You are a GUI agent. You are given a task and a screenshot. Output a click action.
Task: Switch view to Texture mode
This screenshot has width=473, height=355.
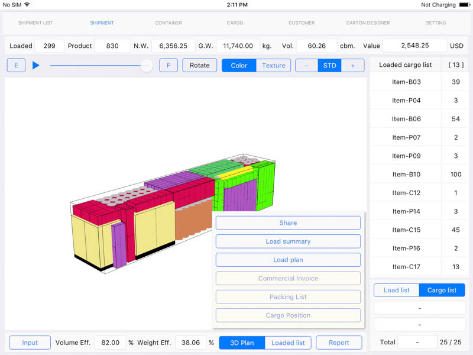pyautogui.click(x=274, y=65)
